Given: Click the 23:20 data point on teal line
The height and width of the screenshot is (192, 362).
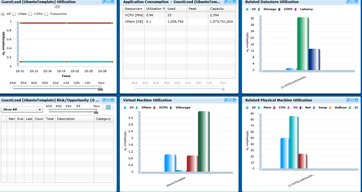Looking at the screenshot, I should point(66,62).
